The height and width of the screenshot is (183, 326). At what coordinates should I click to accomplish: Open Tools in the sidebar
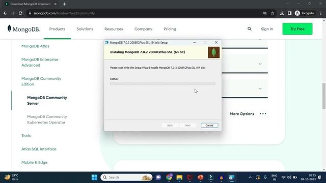[x=26, y=136]
